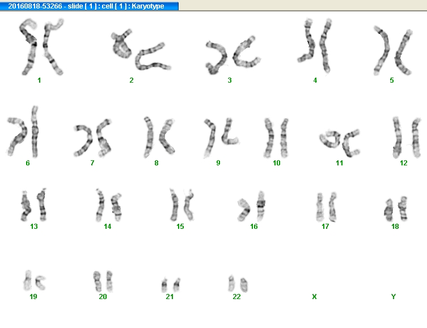Click the green label '15'

[180, 226]
